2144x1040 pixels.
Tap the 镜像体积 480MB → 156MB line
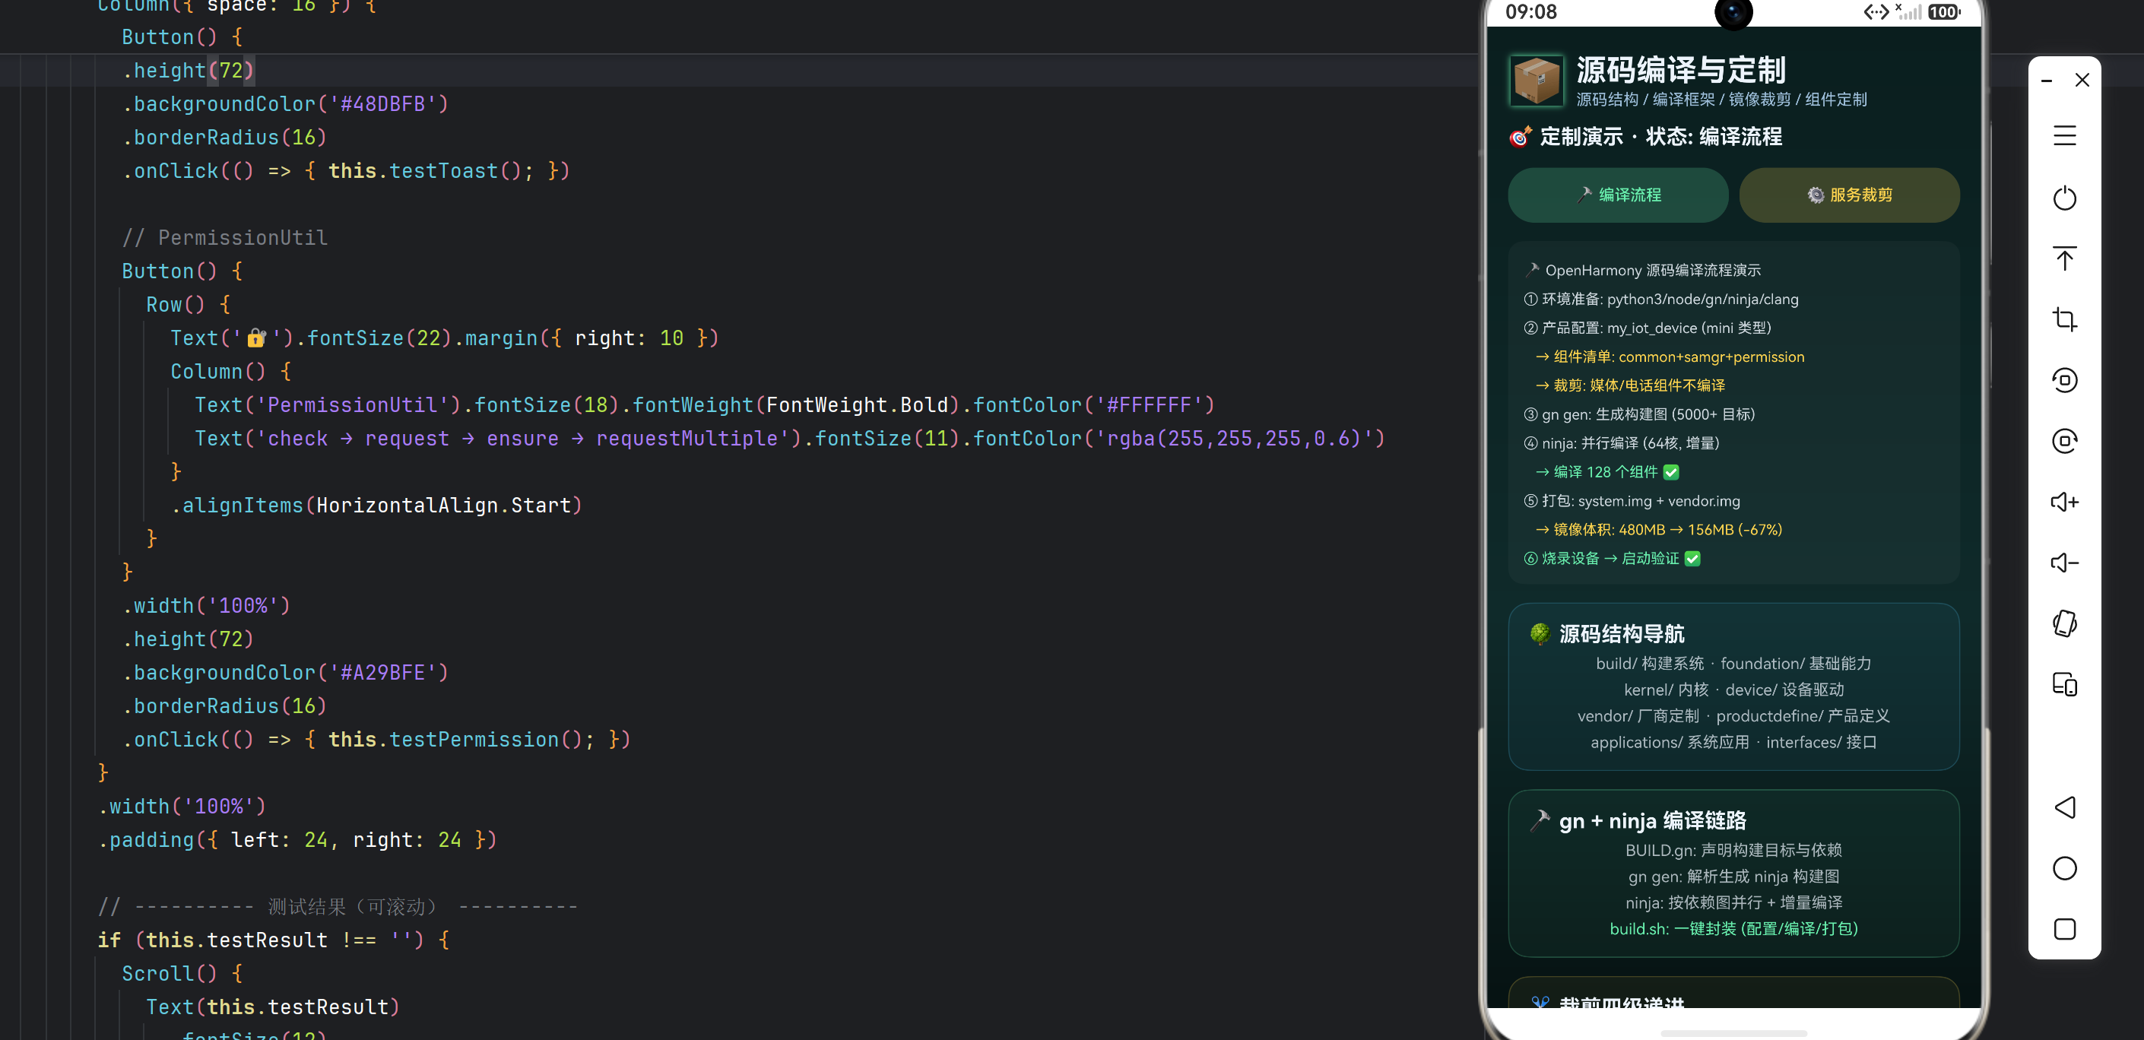point(1659,530)
